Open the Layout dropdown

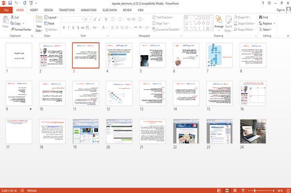coord(51,17)
